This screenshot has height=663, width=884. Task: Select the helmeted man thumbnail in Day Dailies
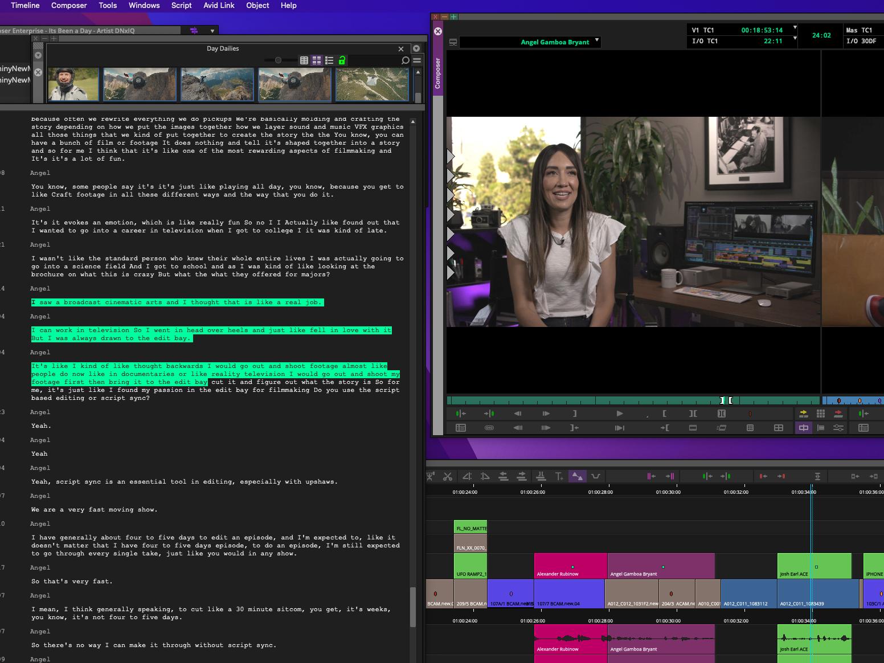[73, 84]
